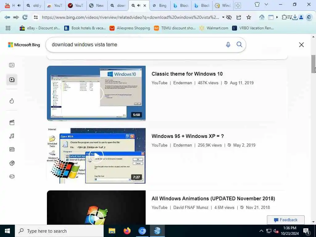Play Windows 95 + Windows XP thumbnail
Viewport: 316px width, 237px height.
click(96, 156)
